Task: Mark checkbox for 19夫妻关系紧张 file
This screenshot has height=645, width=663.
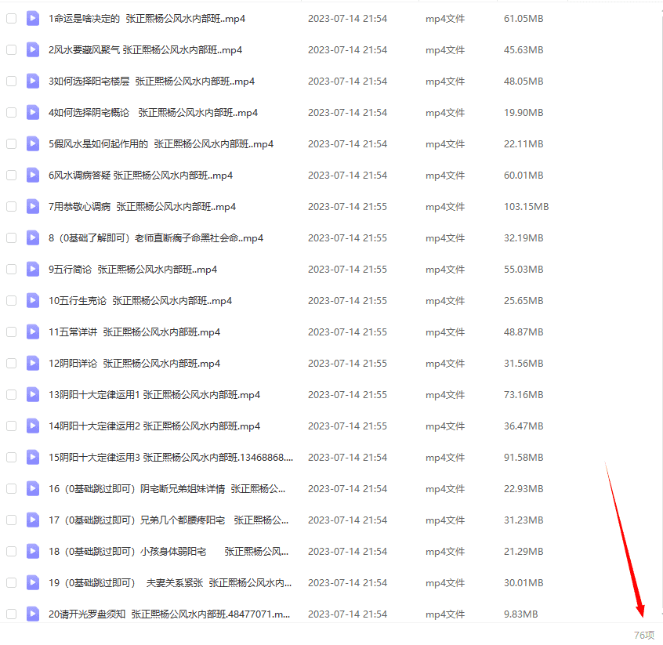Action: point(11,582)
